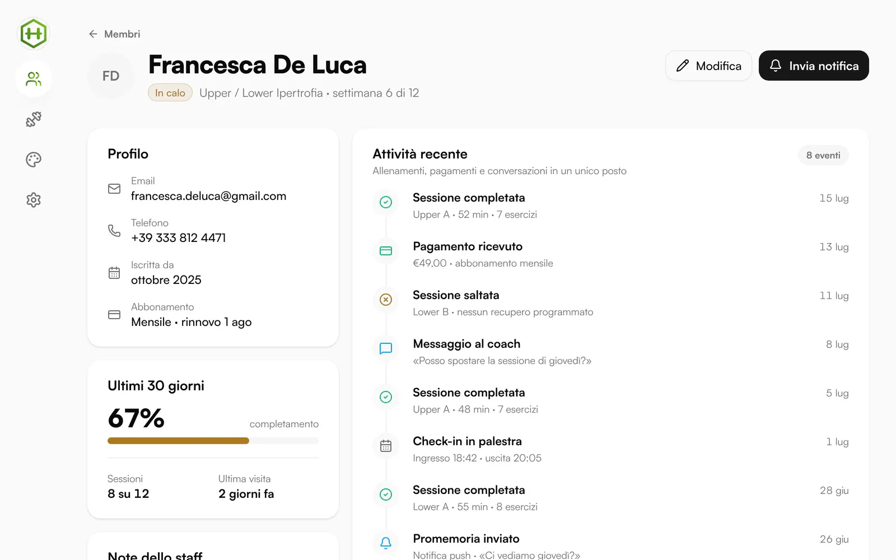Open the palette theme sidebar icon
The width and height of the screenshot is (896, 560).
click(x=34, y=160)
